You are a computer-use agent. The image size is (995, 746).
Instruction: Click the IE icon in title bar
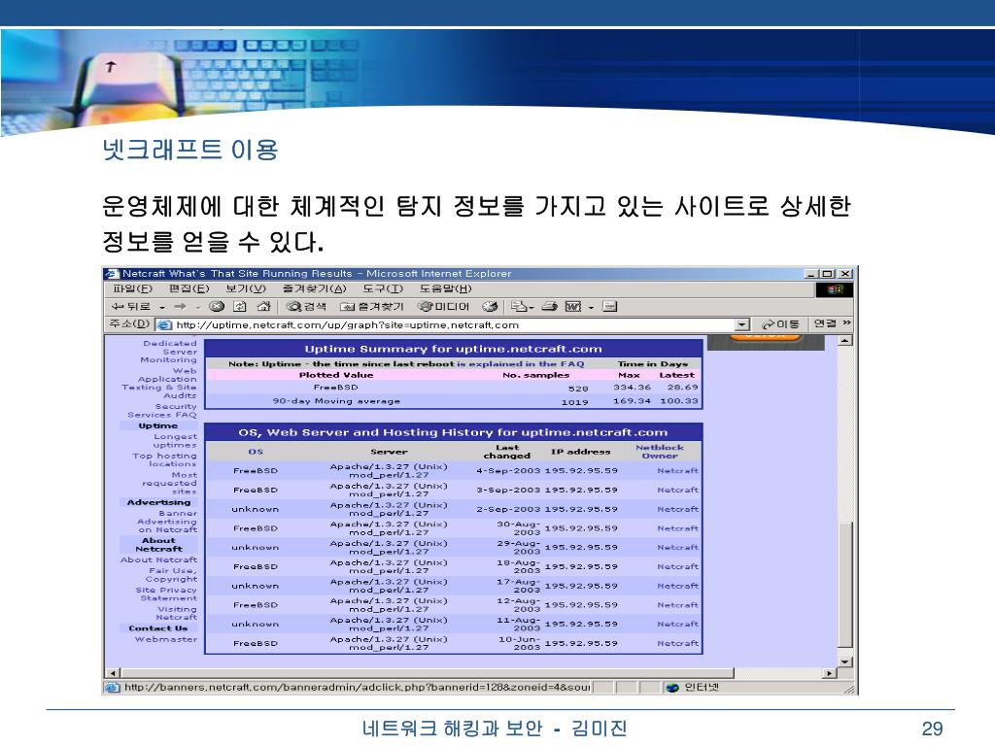[112, 273]
